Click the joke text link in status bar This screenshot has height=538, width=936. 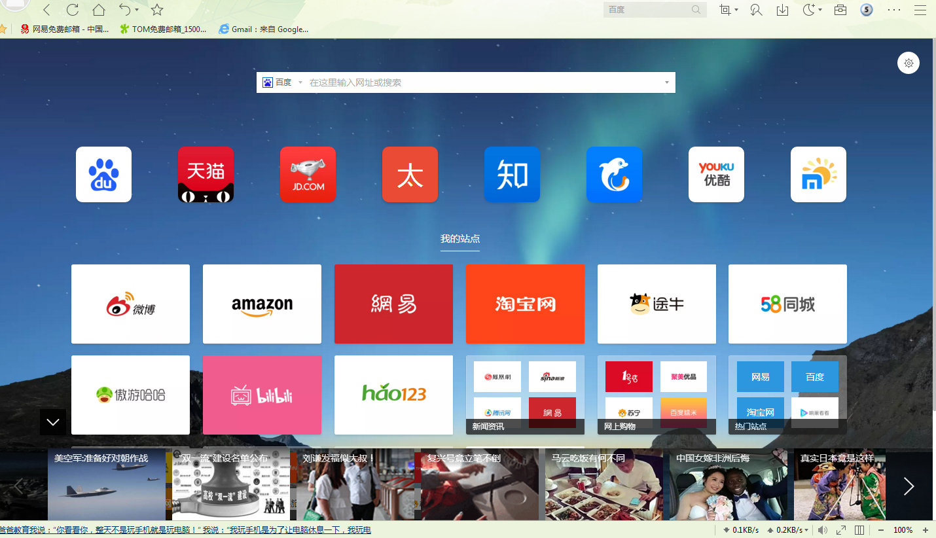point(185,530)
